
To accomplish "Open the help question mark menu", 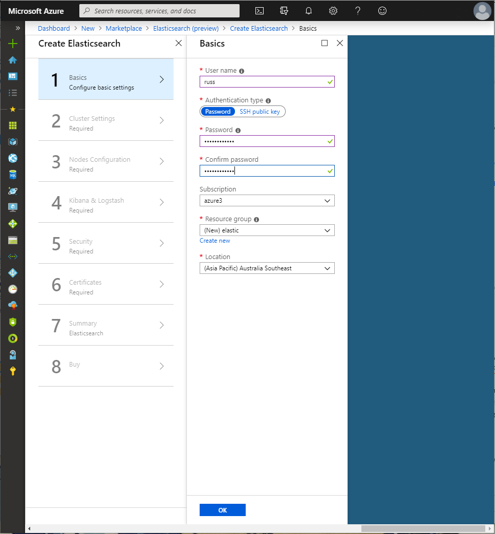I will pyautogui.click(x=357, y=11).
